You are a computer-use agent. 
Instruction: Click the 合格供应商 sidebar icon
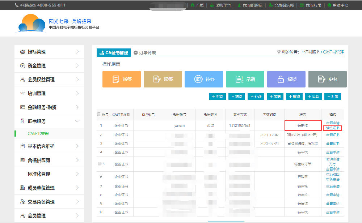tap(22, 160)
